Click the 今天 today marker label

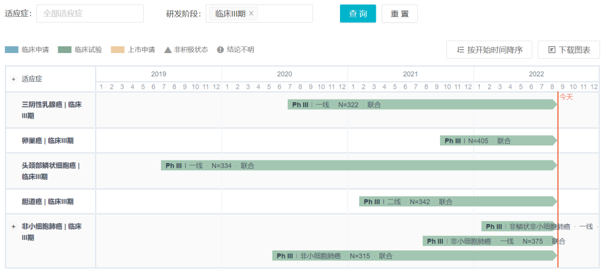pyautogui.click(x=567, y=97)
